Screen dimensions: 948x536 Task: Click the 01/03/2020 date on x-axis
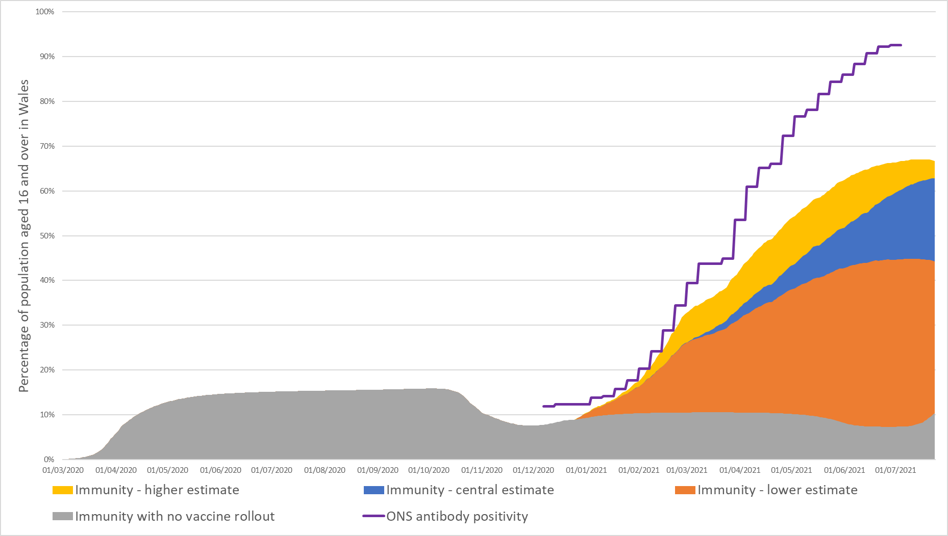pos(63,470)
